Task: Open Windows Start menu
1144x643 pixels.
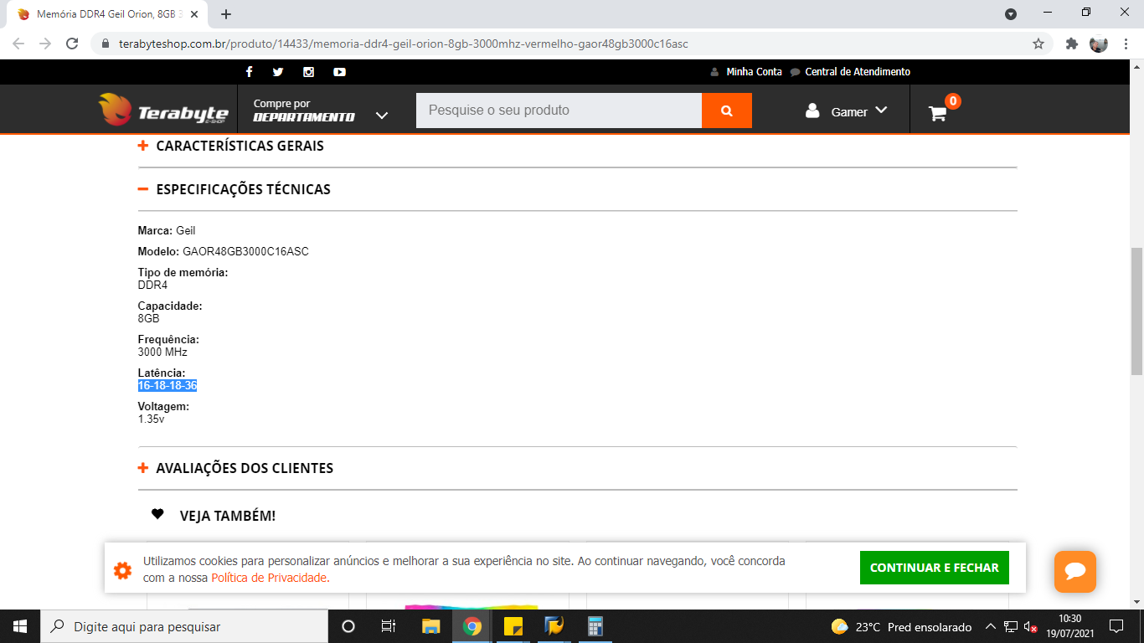Action: pos(20,626)
